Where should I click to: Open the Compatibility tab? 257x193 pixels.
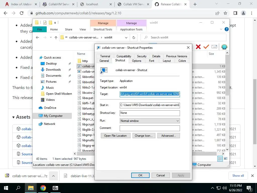(x=124, y=56)
